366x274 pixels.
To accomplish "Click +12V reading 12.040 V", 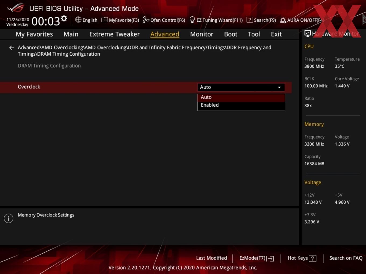I will 313,202.
